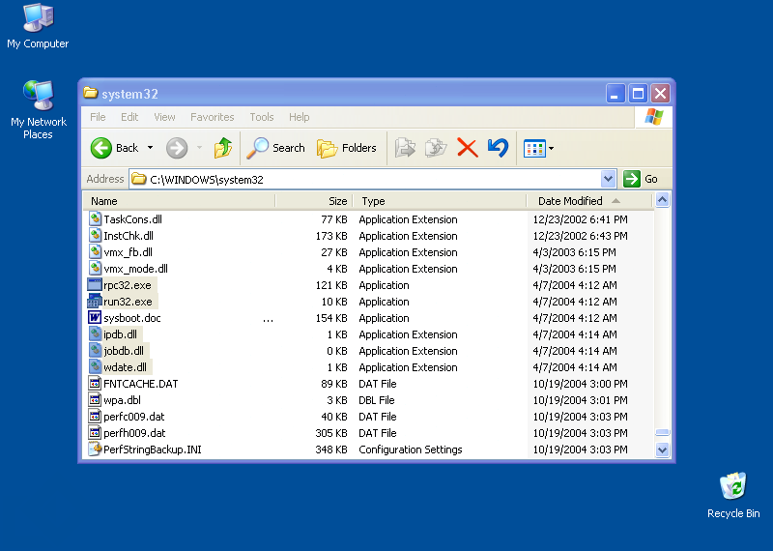Select the wpa.dbl file icon
Viewport: 773px width, 551px height.
[95, 399]
